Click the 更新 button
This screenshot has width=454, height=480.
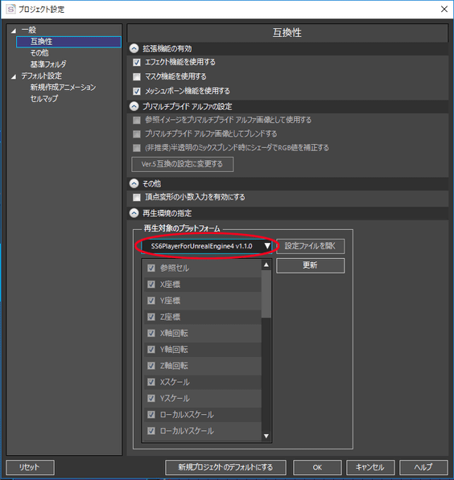310,265
